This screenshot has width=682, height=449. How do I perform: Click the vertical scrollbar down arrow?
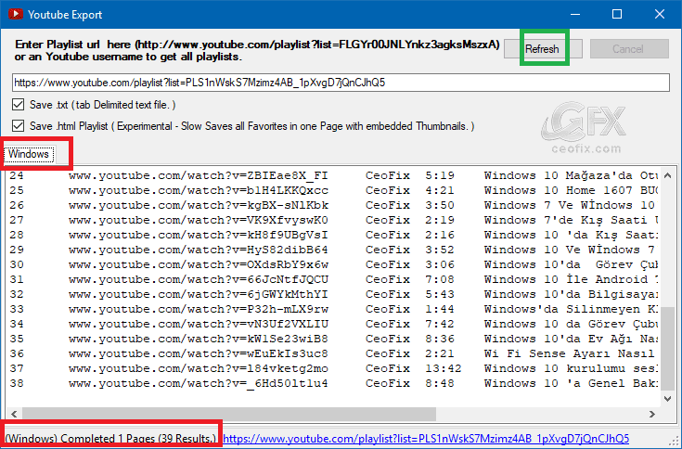(668, 398)
